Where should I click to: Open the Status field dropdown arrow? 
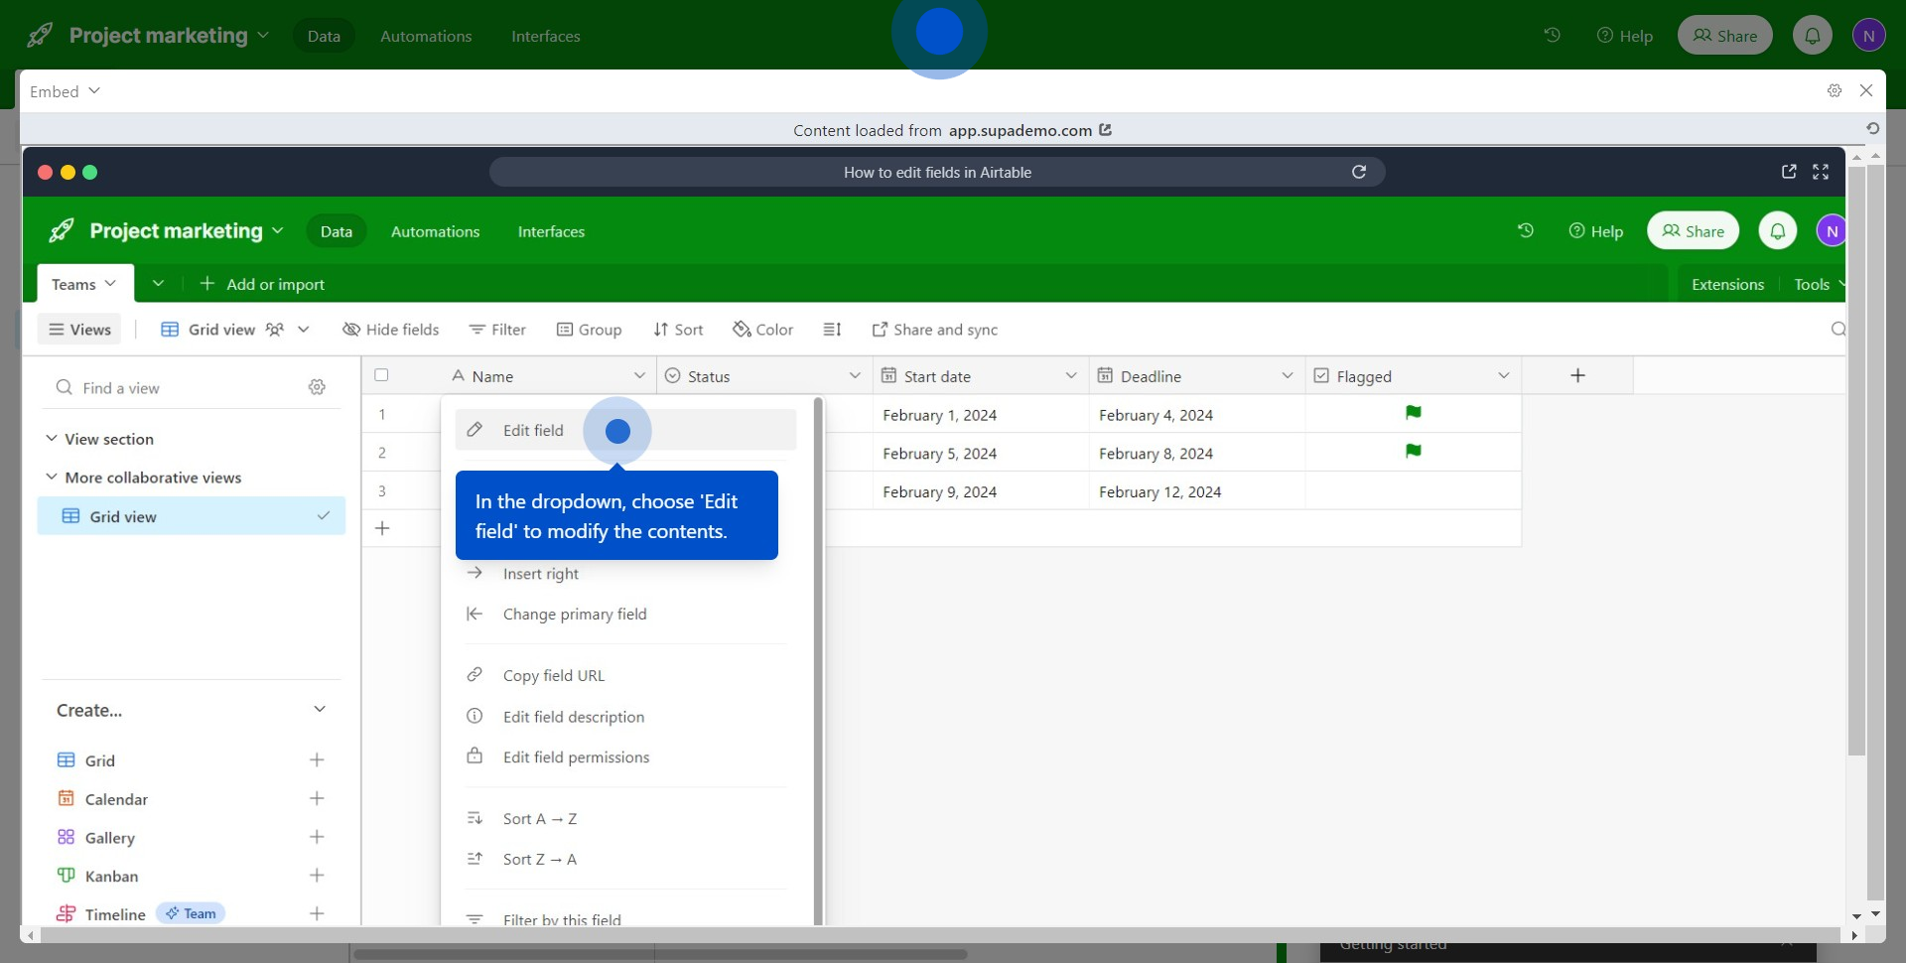tap(855, 375)
